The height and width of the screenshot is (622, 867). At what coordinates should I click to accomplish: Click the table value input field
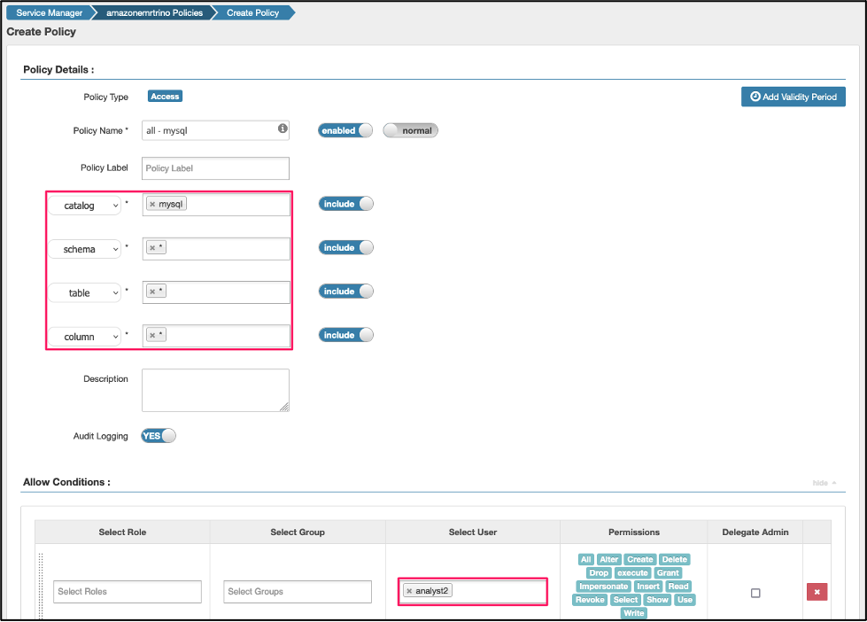(x=216, y=292)
